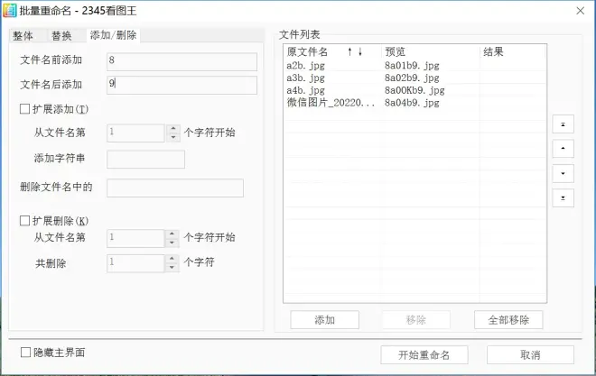Switch to the 替换 tab
This screenshot has width=596, height=376.
pos(61,36)
